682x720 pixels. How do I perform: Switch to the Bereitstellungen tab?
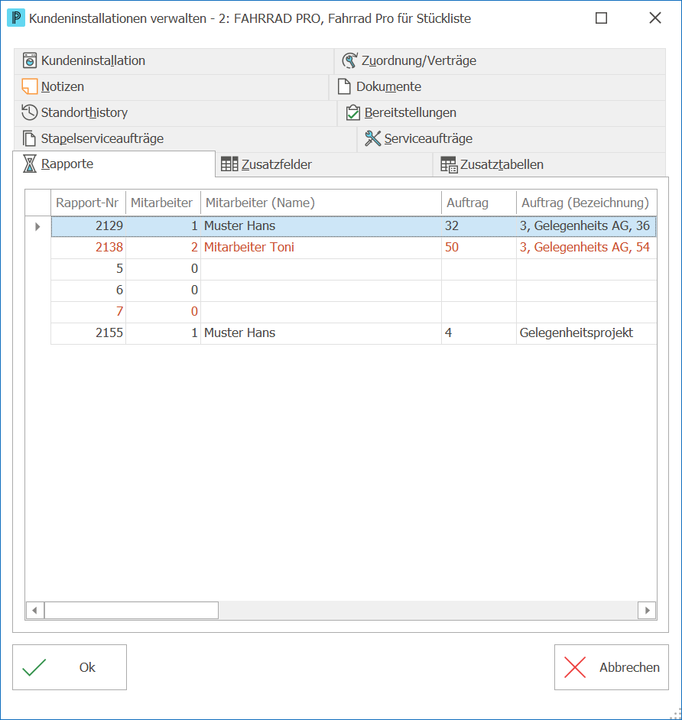pyautogui.click(x=502, y=113)
